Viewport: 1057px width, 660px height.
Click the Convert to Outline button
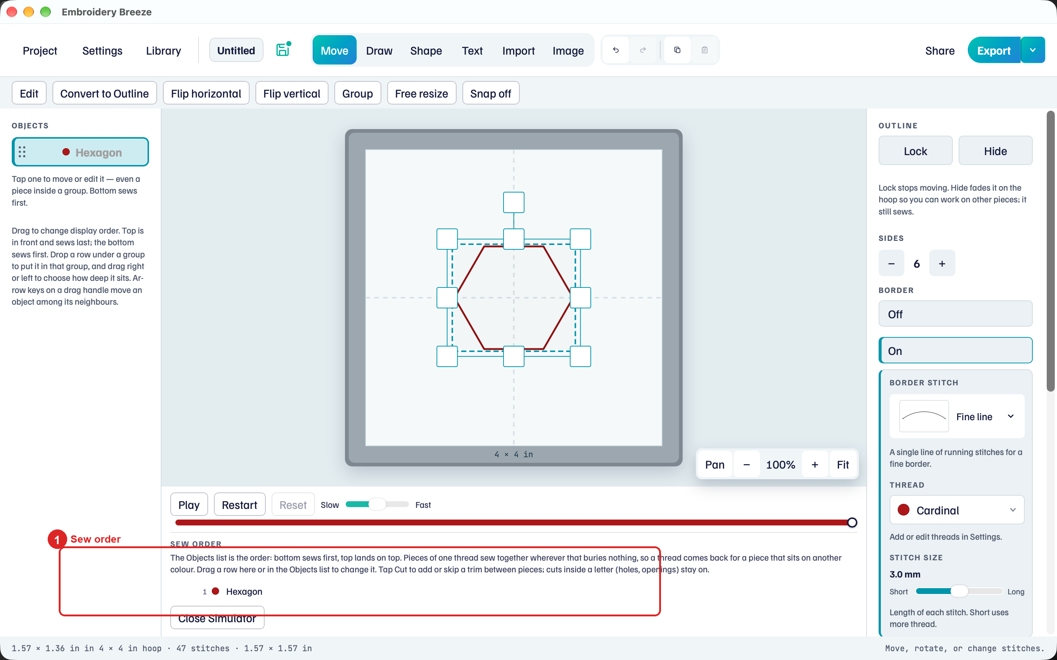click(x=104, y=93)
